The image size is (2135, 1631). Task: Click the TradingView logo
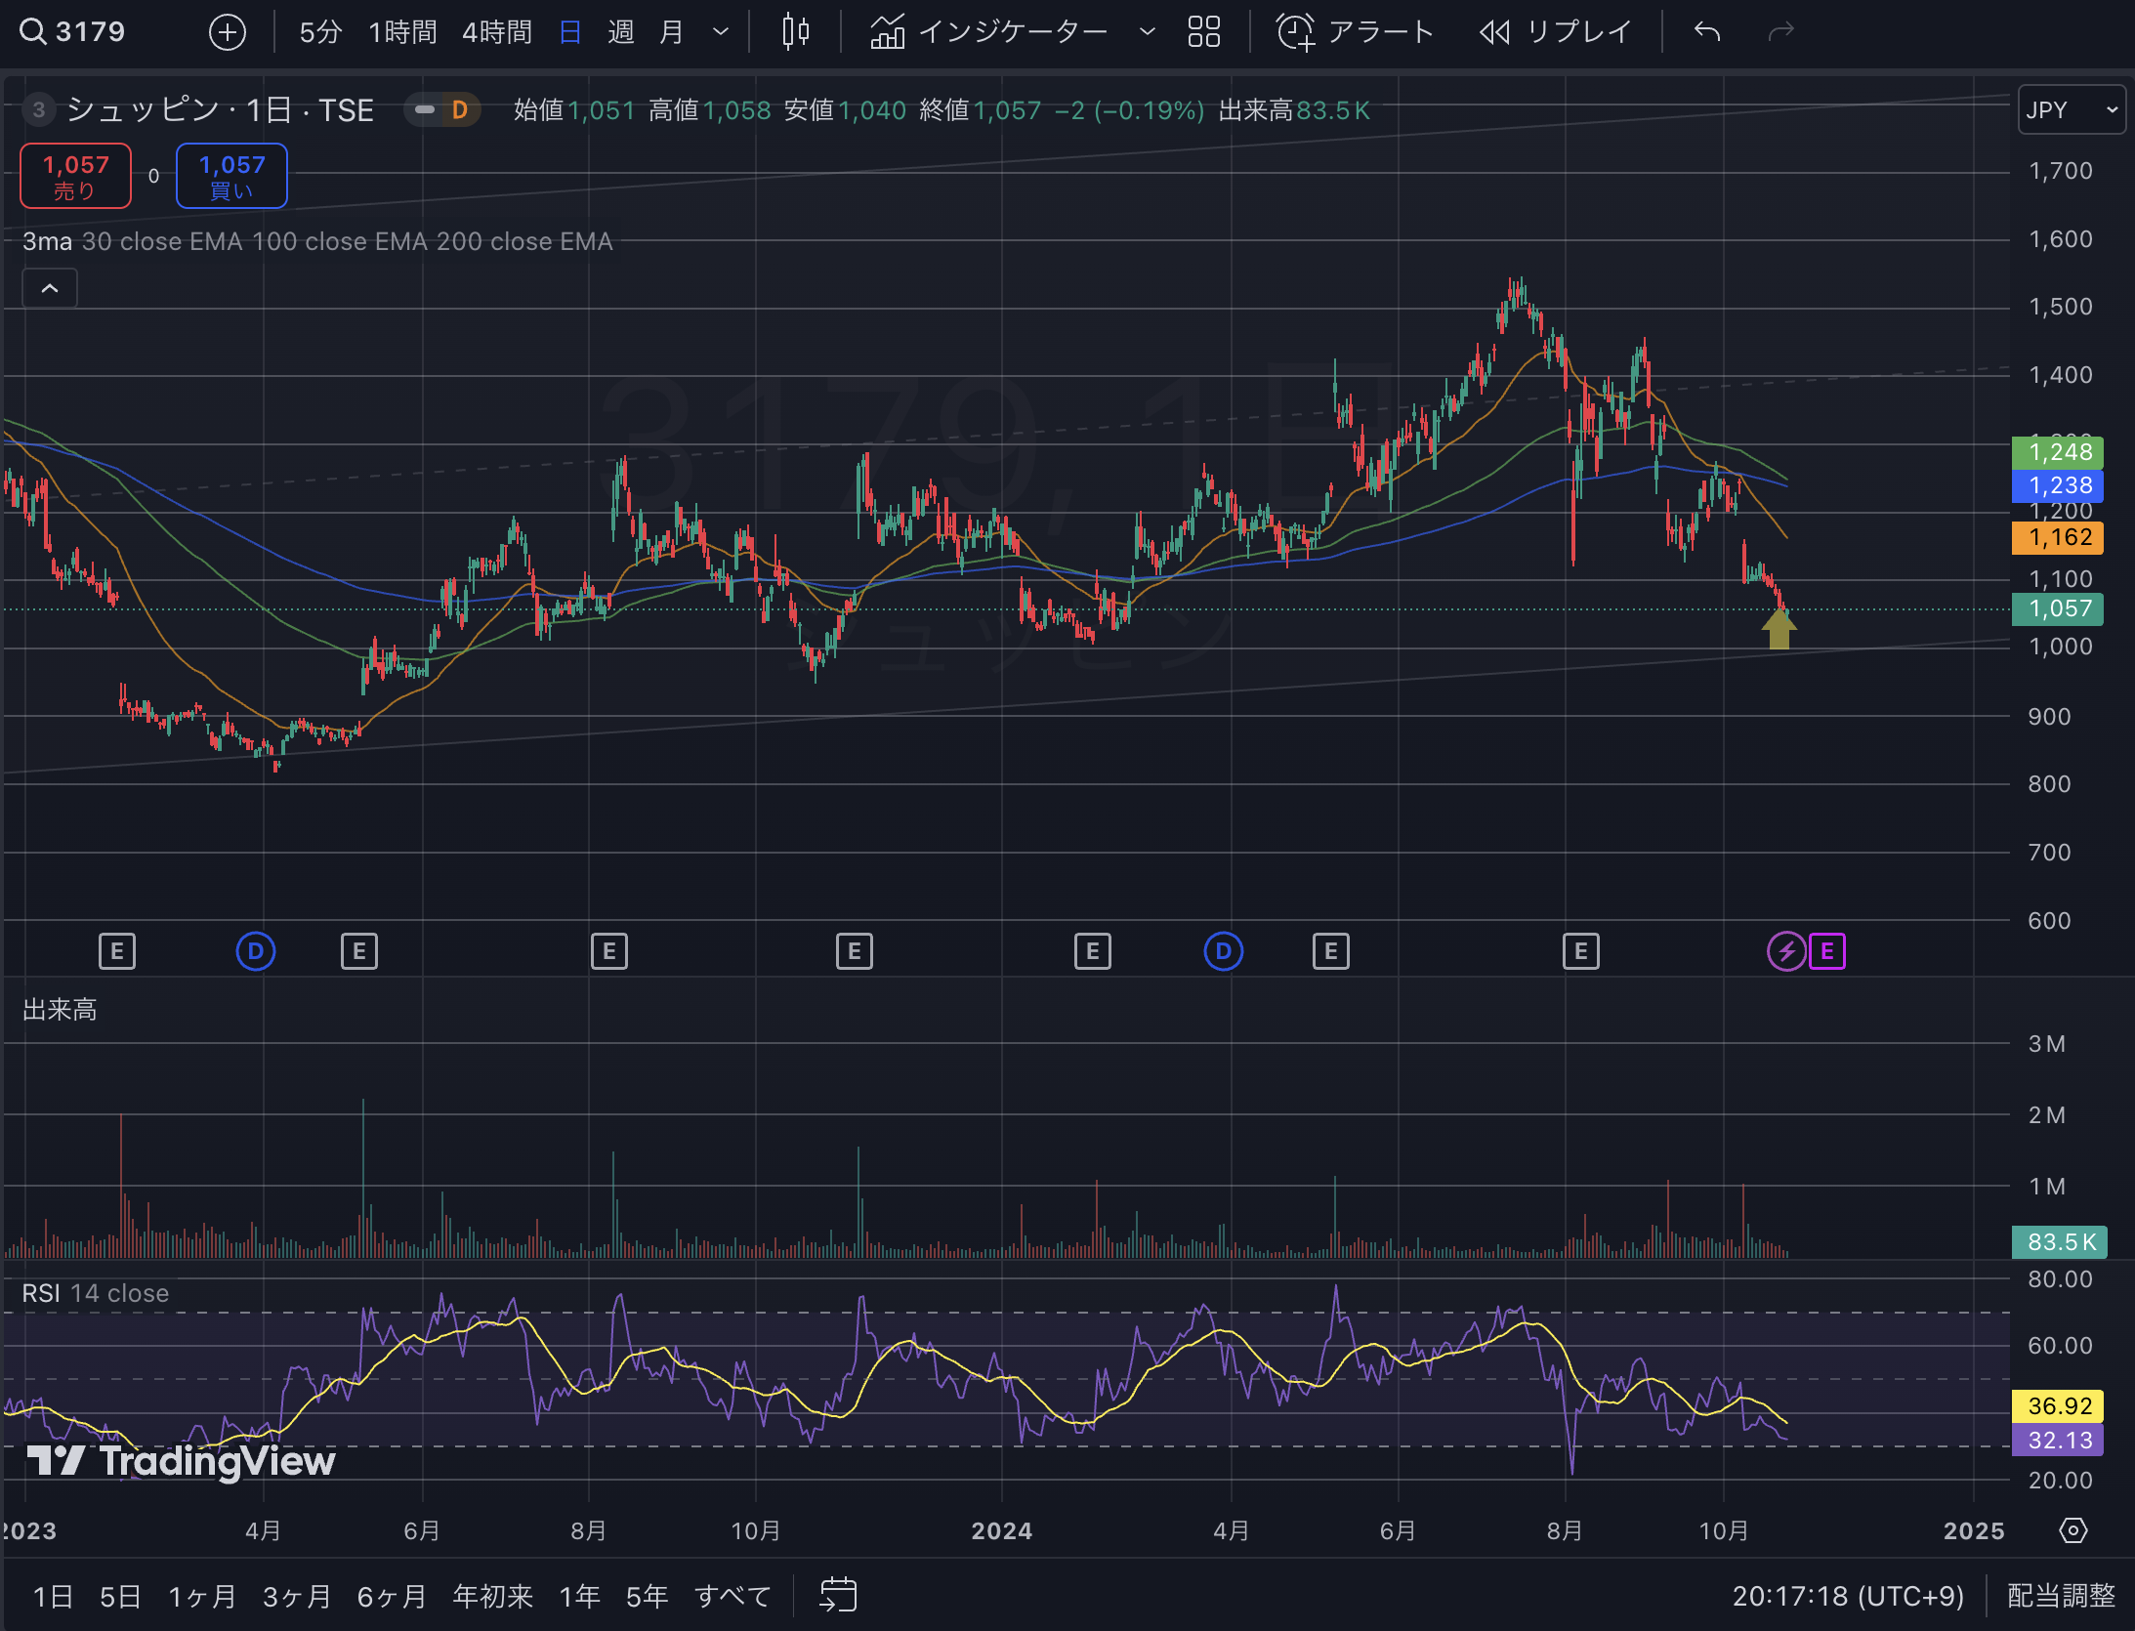coord(182,1461)
